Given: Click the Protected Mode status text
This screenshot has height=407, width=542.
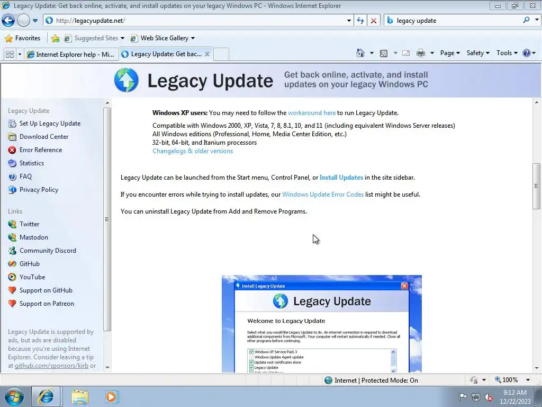Looking at the screenshot, I should coord(376,381).
